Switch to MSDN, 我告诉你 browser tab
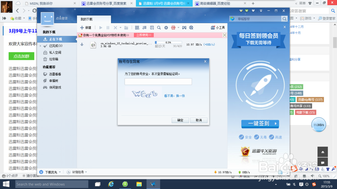The image size is (337, 189). 50,3
